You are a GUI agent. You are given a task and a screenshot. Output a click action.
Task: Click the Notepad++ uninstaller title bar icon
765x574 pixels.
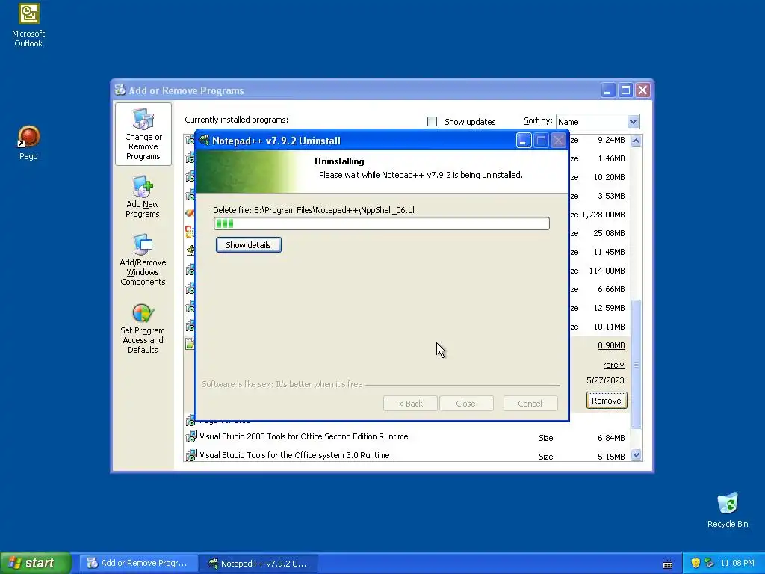[205, 141]
